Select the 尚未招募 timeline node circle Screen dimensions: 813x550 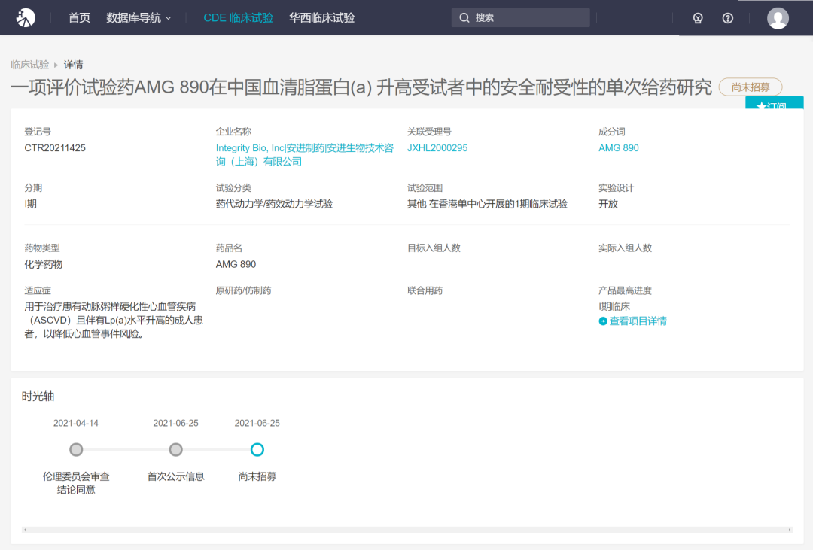(x=257, y=449)
